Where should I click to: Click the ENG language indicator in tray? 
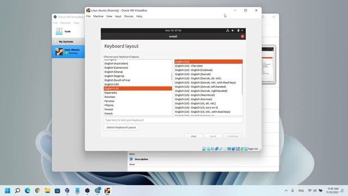click(301, 191)
